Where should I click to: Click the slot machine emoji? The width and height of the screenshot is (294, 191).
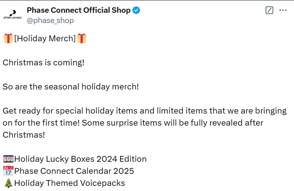(8, 159)
